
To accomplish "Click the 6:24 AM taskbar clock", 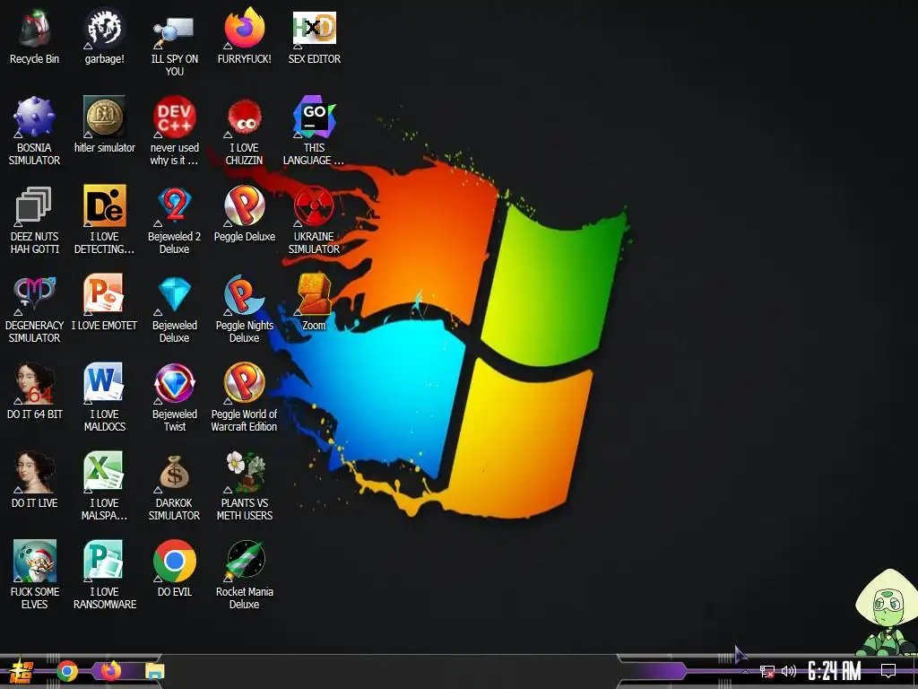I will [x=835, y=671].
